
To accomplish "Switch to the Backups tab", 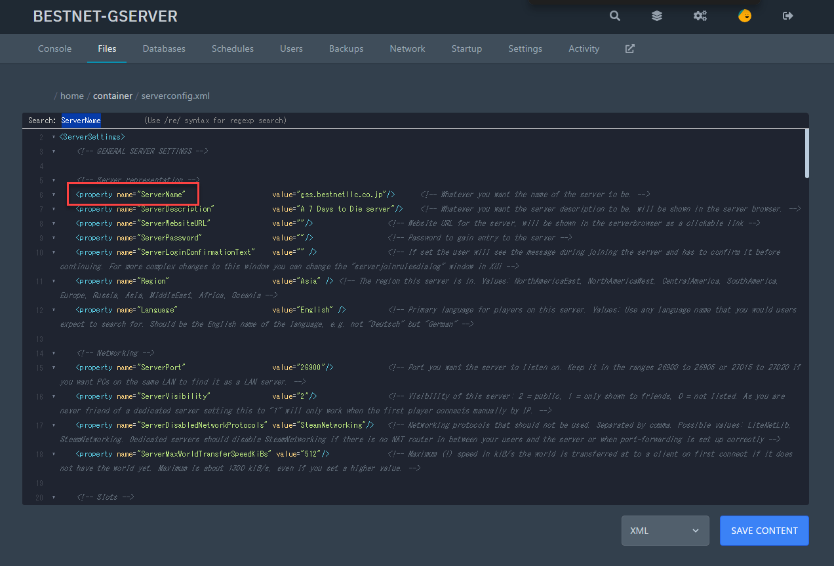I will click(x=346, y=48).
